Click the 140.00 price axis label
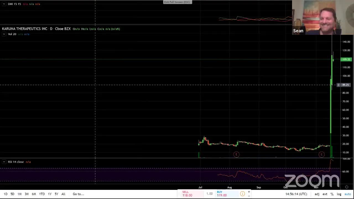The width and height of the screenshot is (354, 199). pyautogui.click(x=346, y=42)
